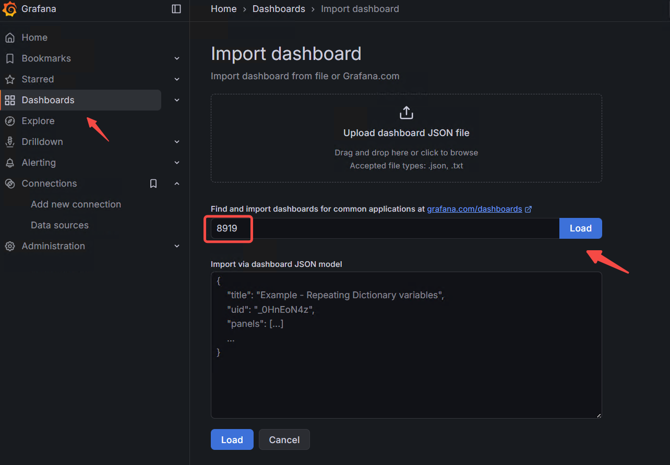Open Explore in the sidebar
670x465 pixels.
coord(38,121)
